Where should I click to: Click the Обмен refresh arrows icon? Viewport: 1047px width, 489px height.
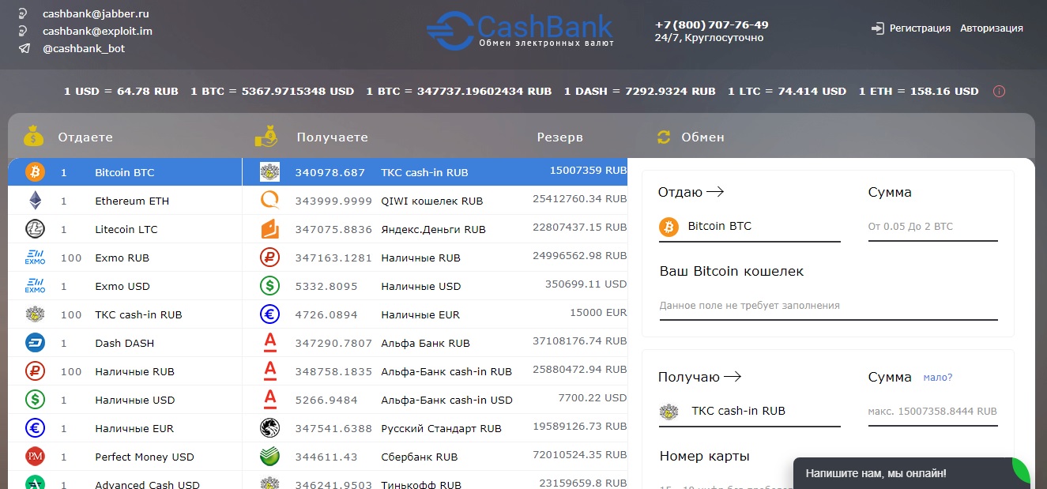(x=664, y=137)
